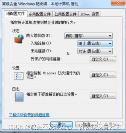Image resolution: width=126 pixels, height=133 pixels.
Task: Click 自定义(S) for protected network connections
Action: pos(103,59)
